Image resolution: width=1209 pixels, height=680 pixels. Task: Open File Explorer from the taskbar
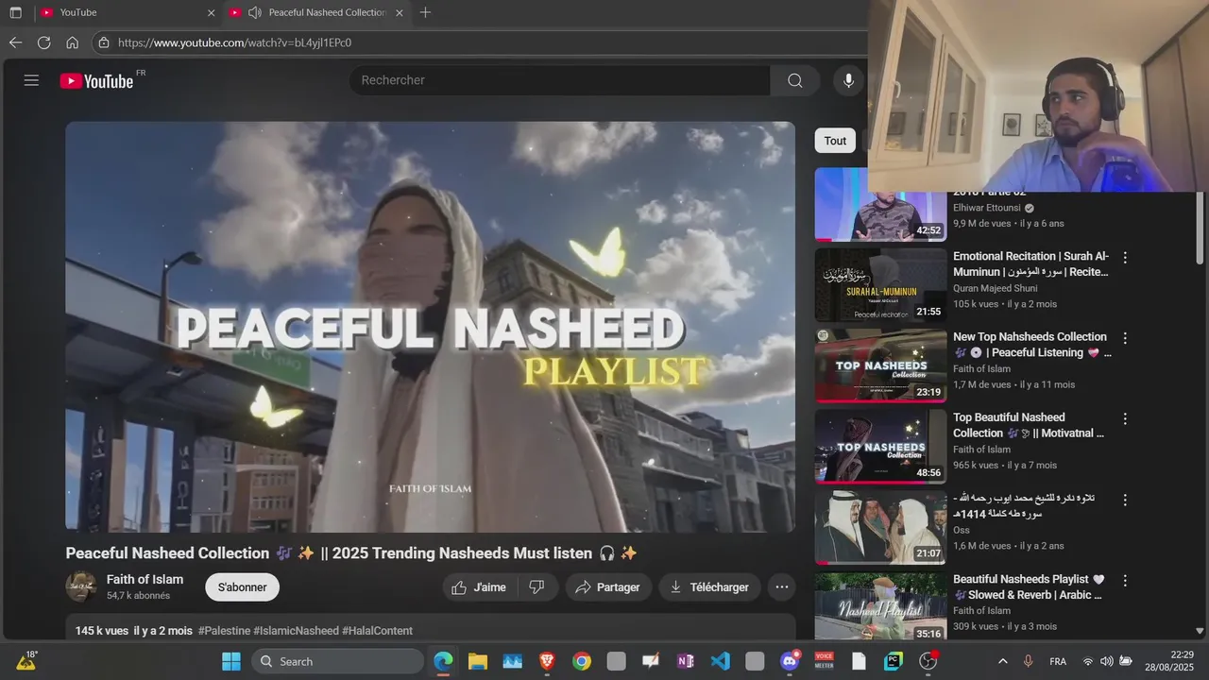coord(478,661)
